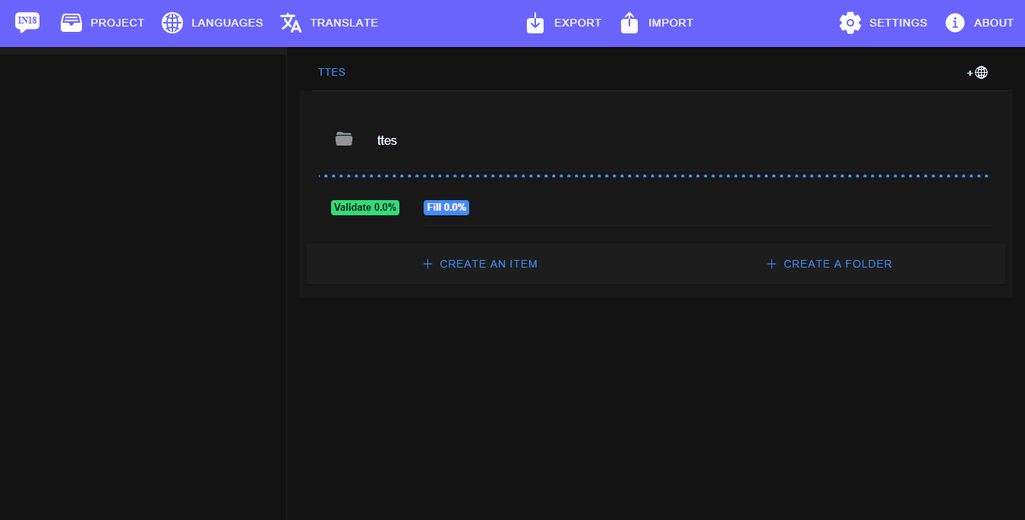Click the Fill 0.0% blue badge
The width and height of the screenshot is (1025, 520).
coord(446,208)
